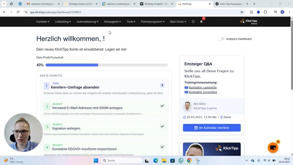Click the browser back arrow
This screenshot has height=165, width=293.
pyautogui.click(x=4, y=12)
